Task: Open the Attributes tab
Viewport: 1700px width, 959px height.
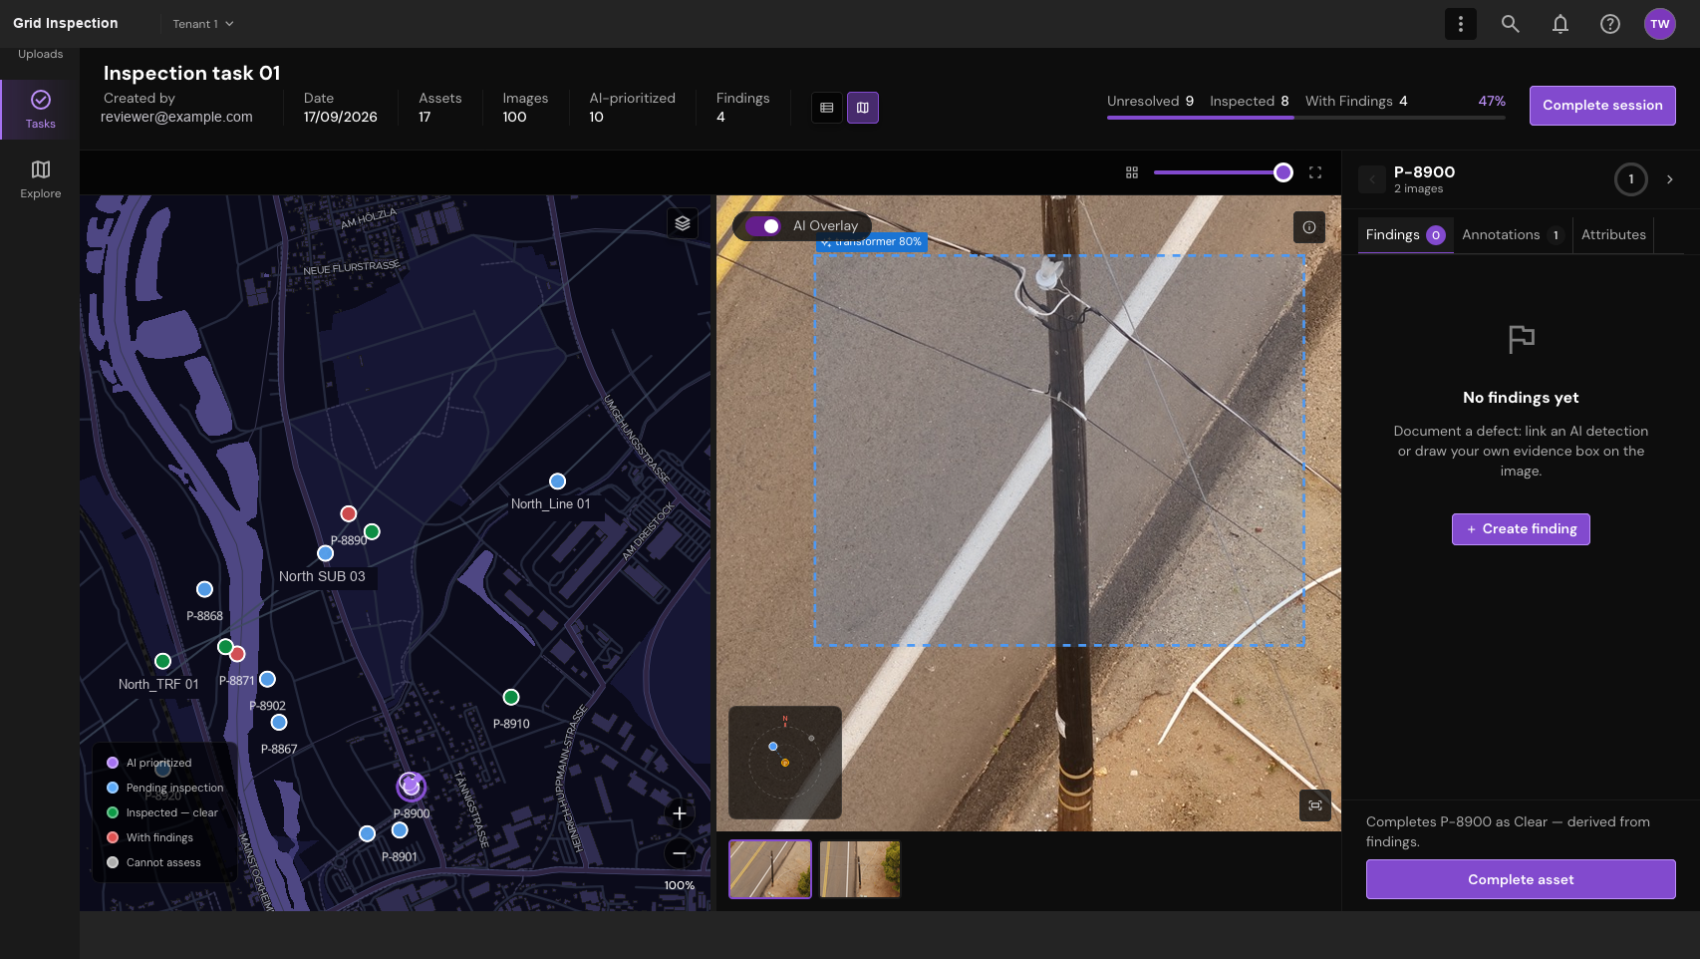Action: pyautogui.click(x=1612, y=235)
